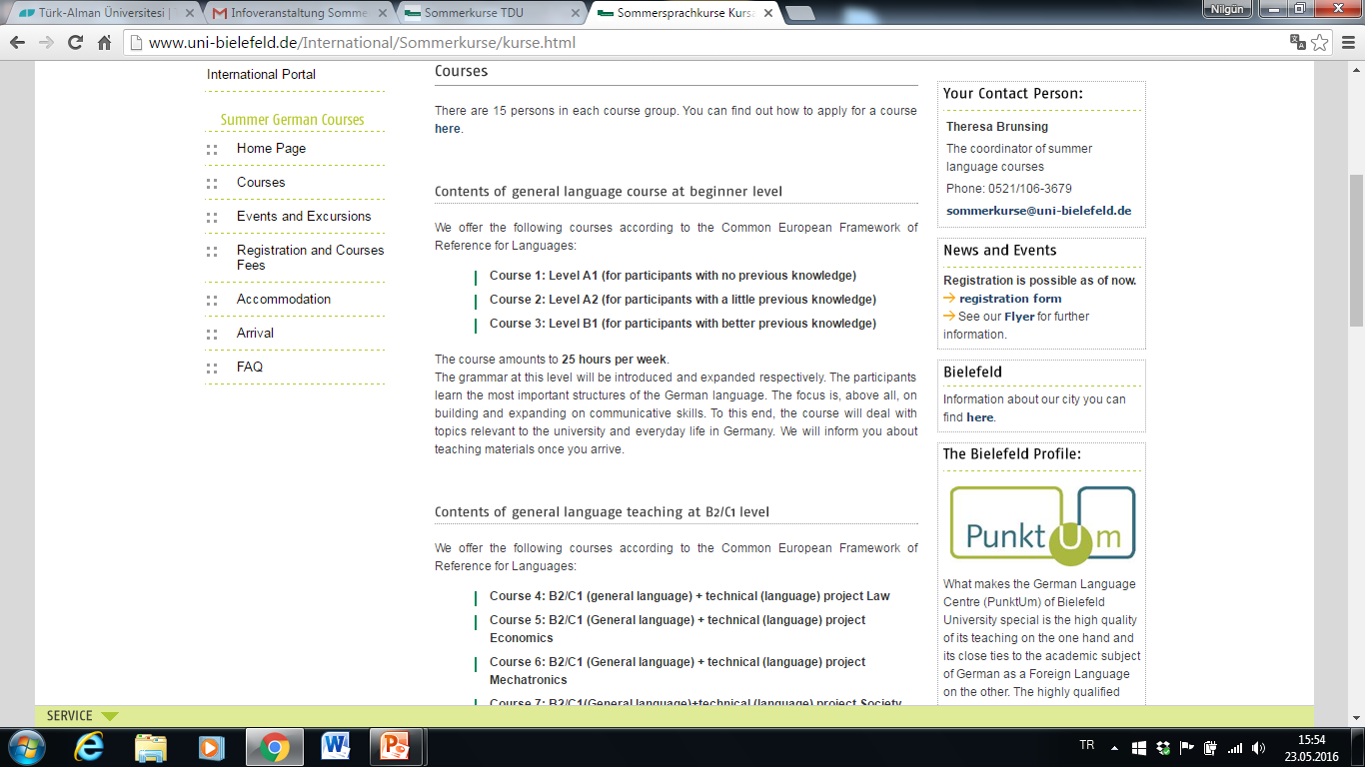Click 'here' link in Courses intro

pyautogui.click(x=448, y=129)
